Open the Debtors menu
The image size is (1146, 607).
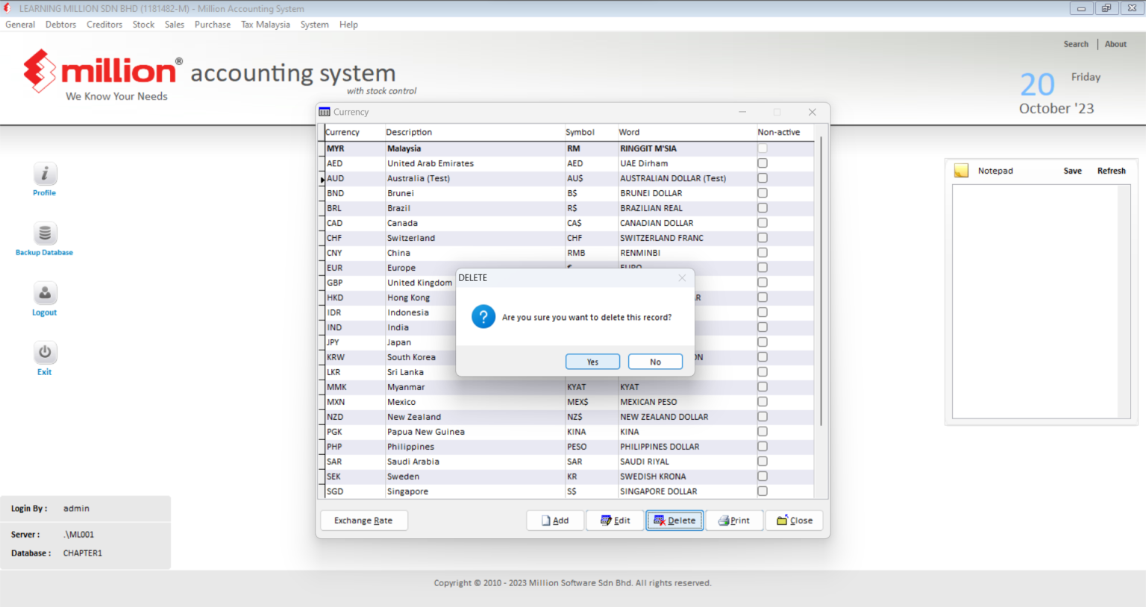60,25
